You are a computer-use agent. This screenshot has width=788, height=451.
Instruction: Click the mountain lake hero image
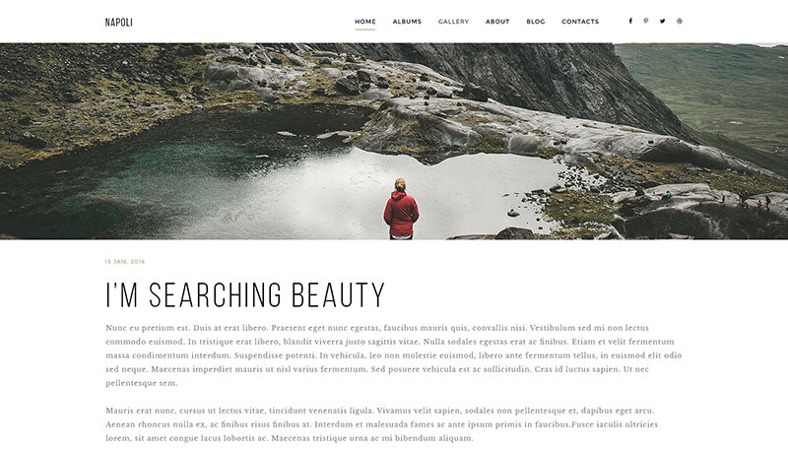(394, 141)
